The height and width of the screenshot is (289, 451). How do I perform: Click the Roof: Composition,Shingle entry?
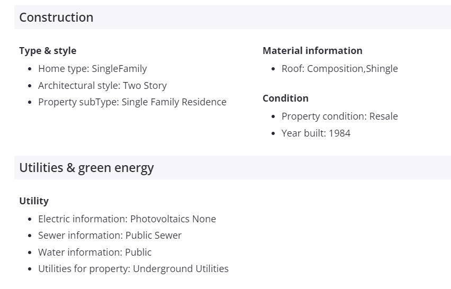[339, 69]
